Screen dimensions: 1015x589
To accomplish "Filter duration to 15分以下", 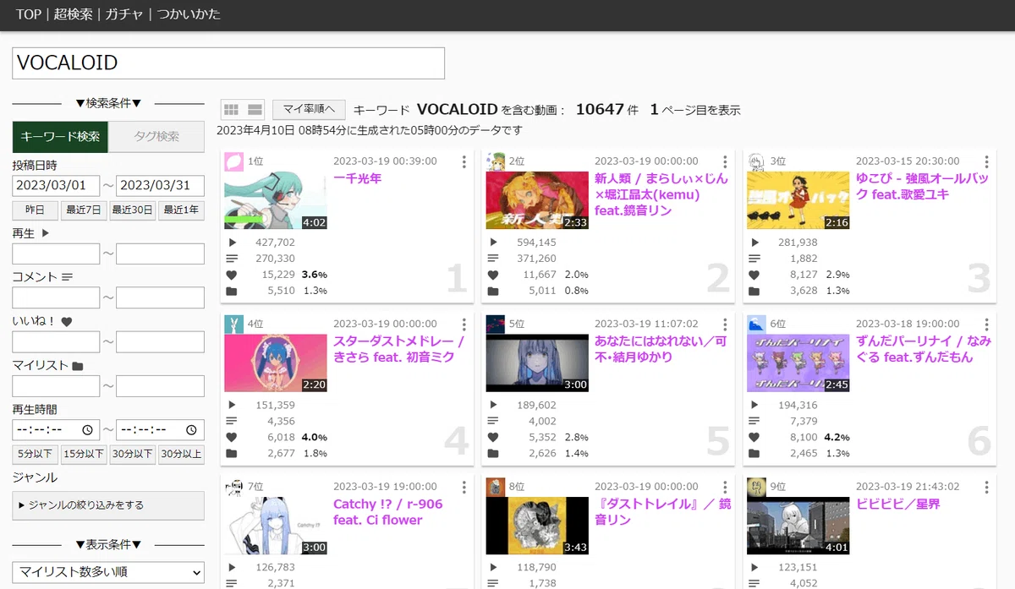I will 85,455.
